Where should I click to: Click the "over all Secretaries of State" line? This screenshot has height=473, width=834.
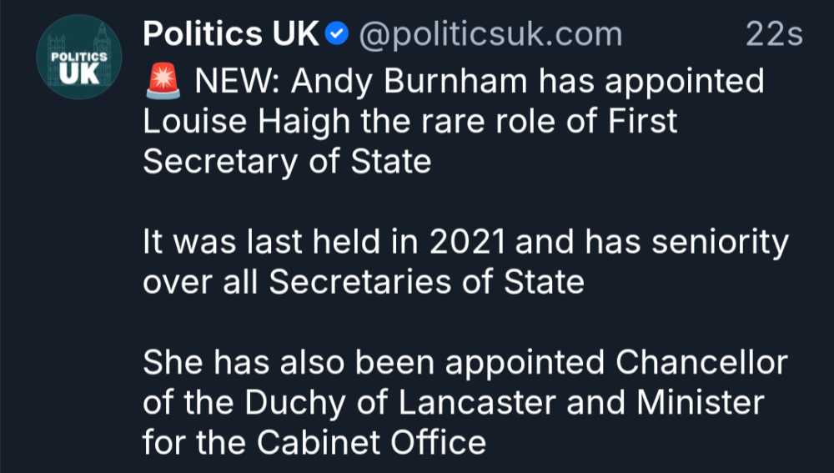coord(364,282)
